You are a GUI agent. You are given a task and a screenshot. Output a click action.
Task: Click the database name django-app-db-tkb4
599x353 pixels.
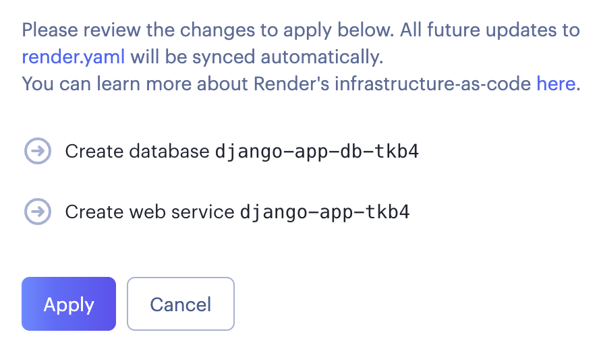point(316,151)
